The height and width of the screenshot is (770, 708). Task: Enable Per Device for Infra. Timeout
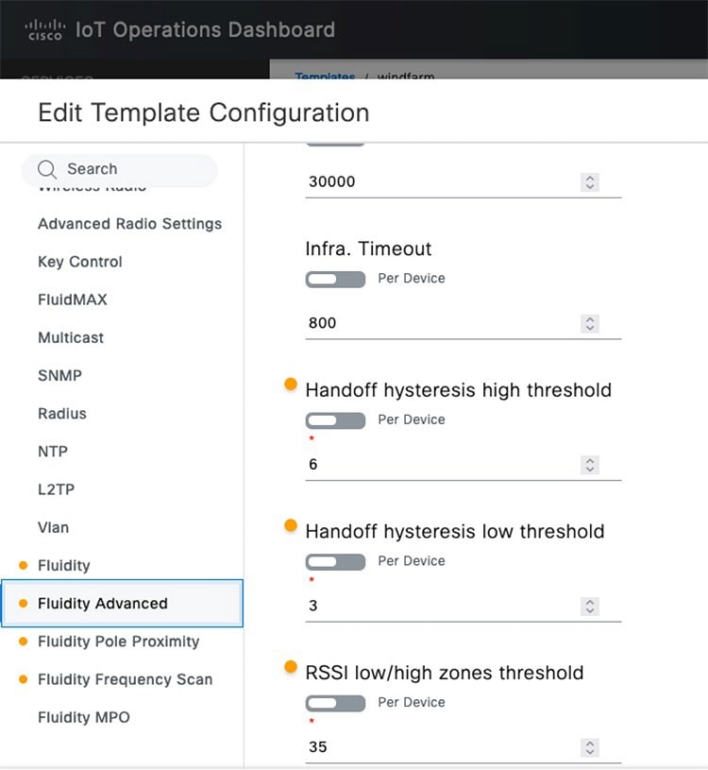pyautogui.click(x=335, y=279)
